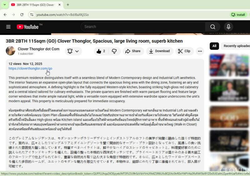The width and height of the screenshot is (250, 176).
Task: Start voice search with microphone icon
Action: pyautogui.click(x=228, y=27)
